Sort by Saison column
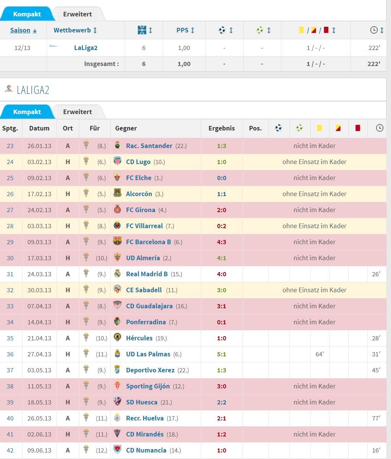This screenshot has height=459, width=391. click(23, 30)
